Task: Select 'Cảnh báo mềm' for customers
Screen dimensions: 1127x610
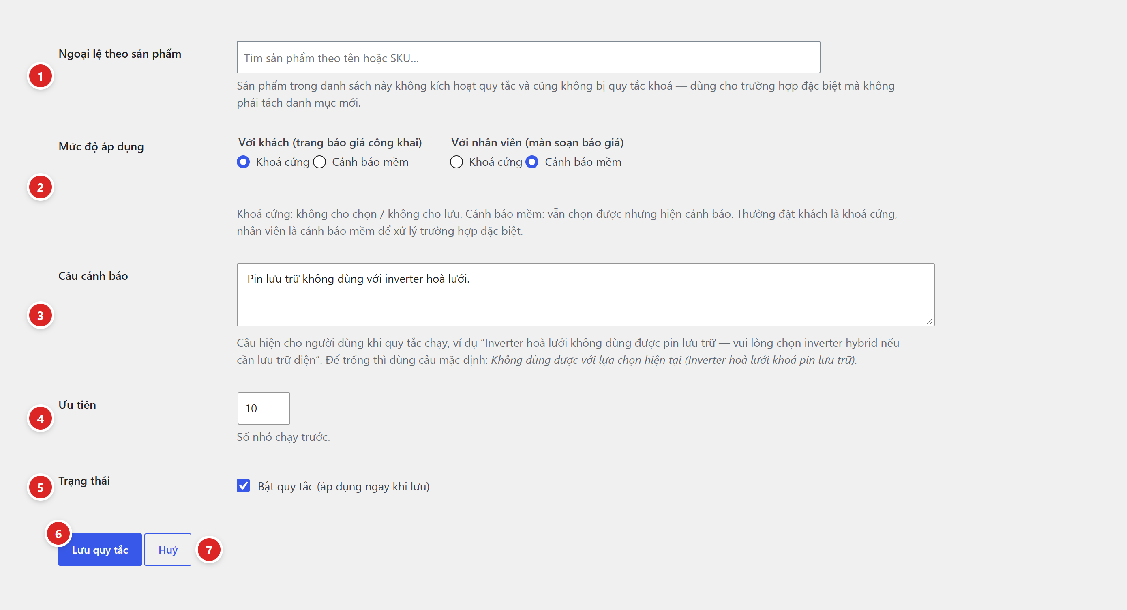Action: [319, 162]
